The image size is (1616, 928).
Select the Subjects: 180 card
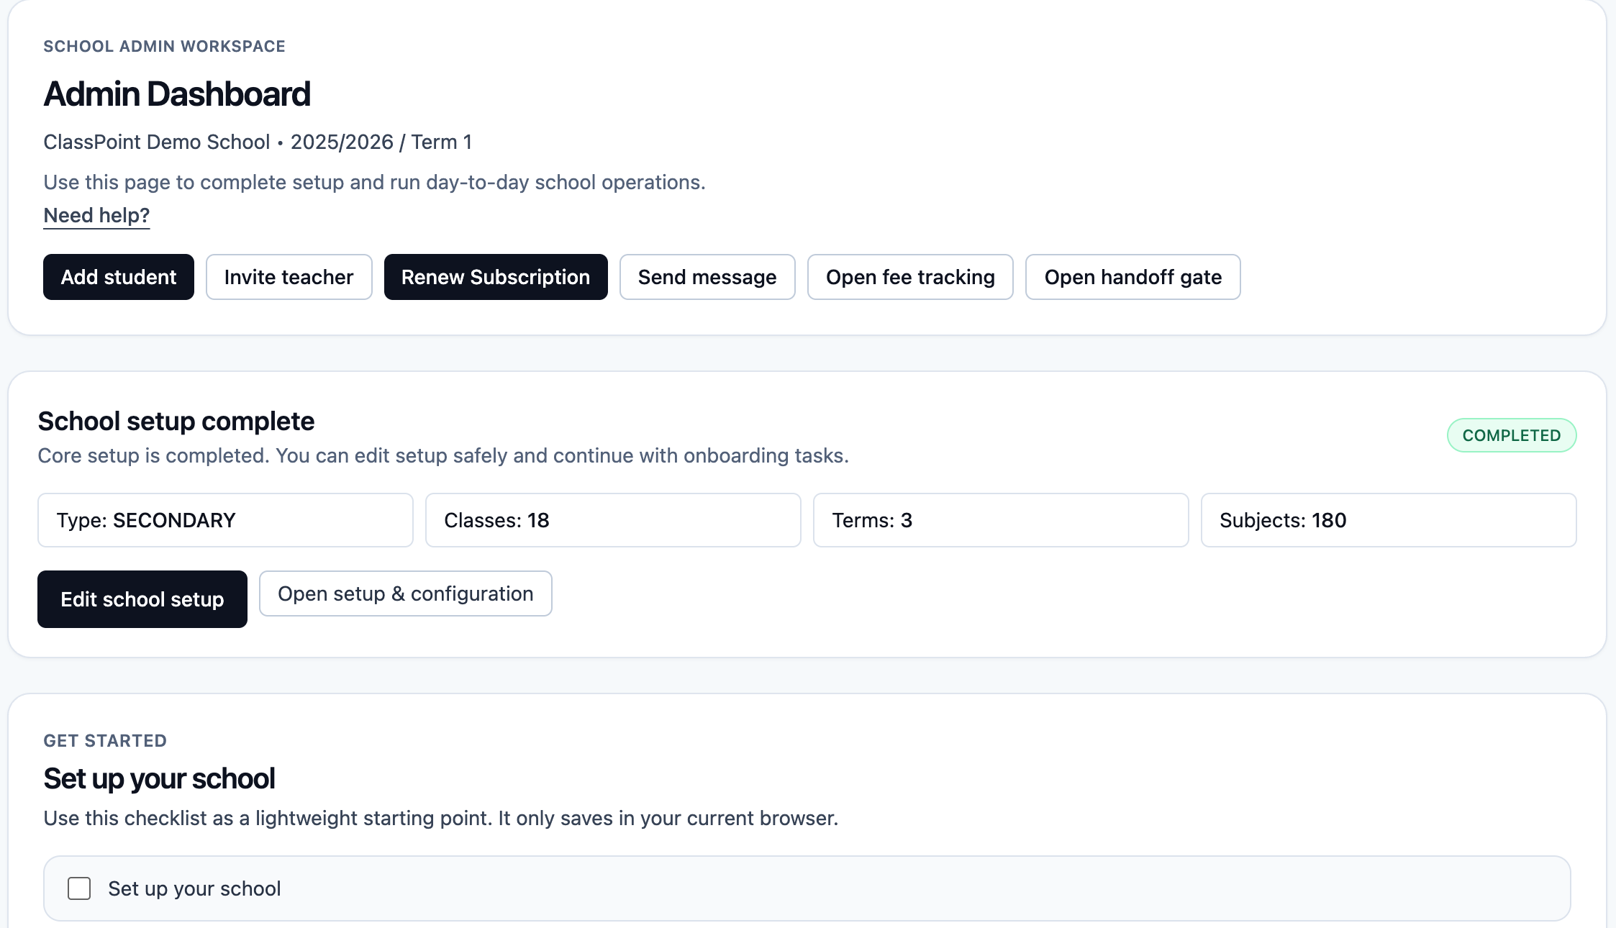1388,520
